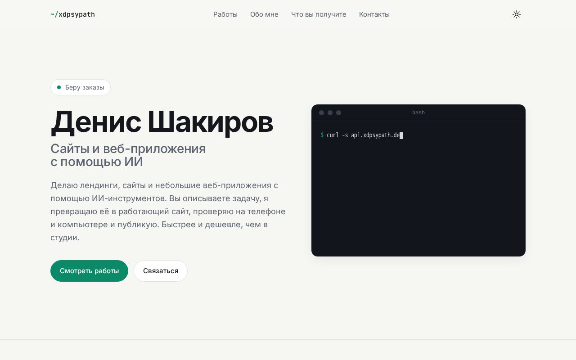This screenshot has height=360, width=576.
Task: Click the Связаться button
Action: click(x=161, y=271)
